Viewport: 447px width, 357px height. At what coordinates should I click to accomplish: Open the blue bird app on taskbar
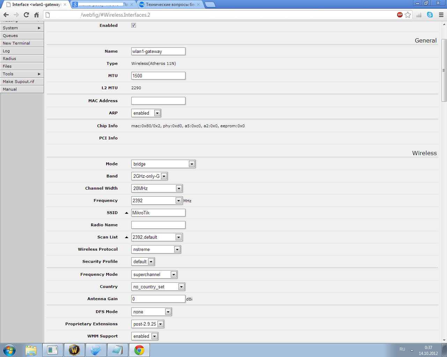point(96,350)
